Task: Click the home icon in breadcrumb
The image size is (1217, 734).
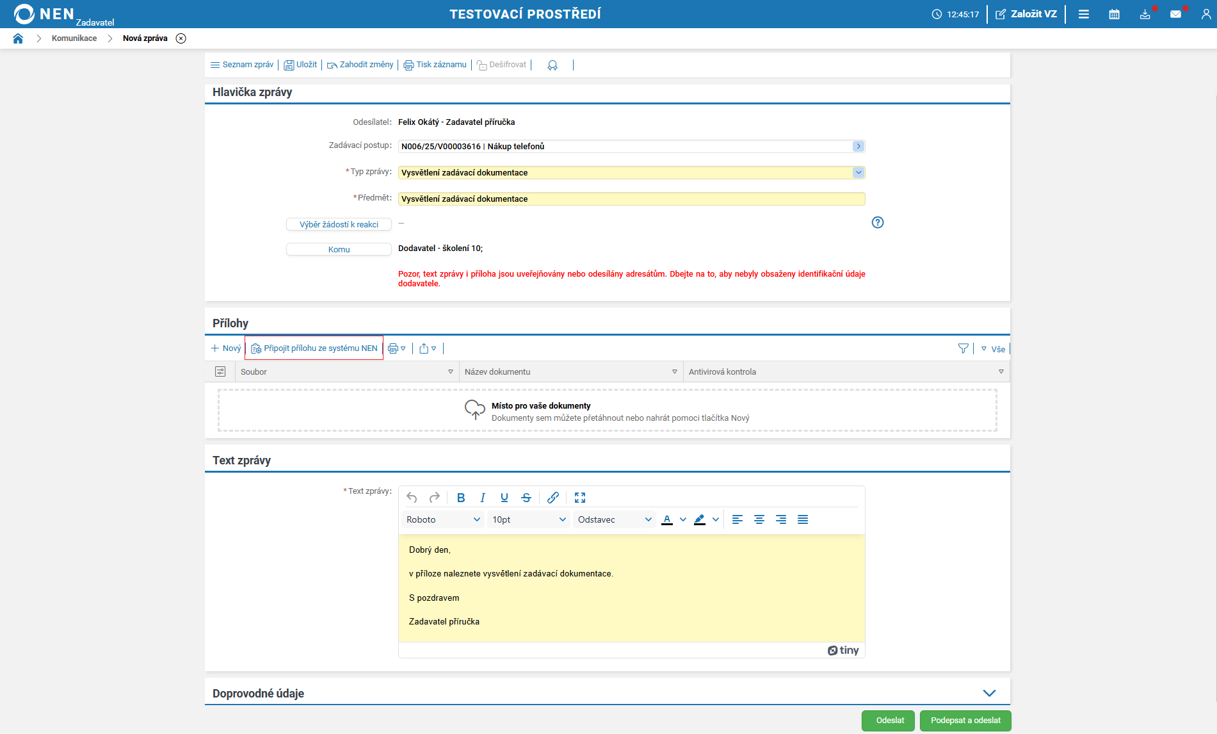Action: [x=18, y=38]
